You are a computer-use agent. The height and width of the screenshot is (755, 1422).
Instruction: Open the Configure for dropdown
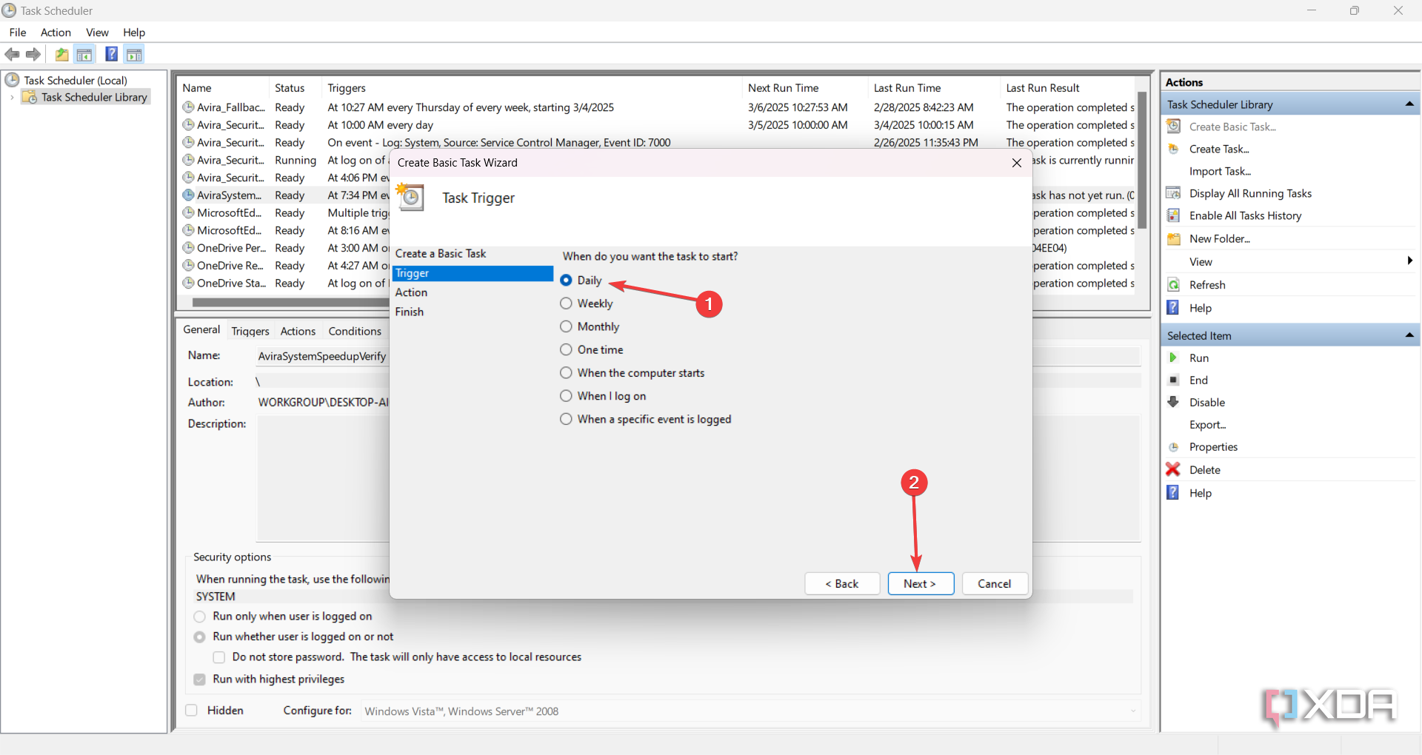[750, 711]
